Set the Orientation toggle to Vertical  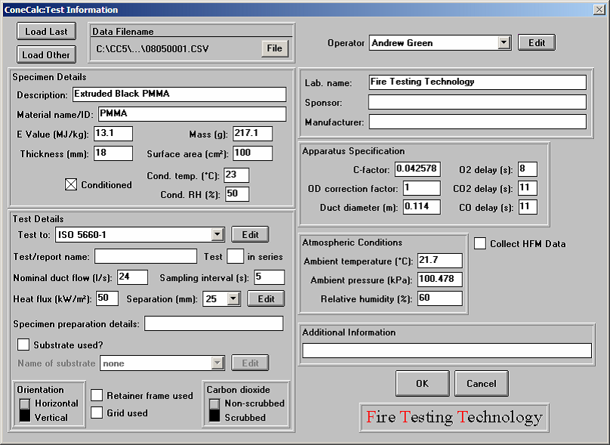coord(26,416)
